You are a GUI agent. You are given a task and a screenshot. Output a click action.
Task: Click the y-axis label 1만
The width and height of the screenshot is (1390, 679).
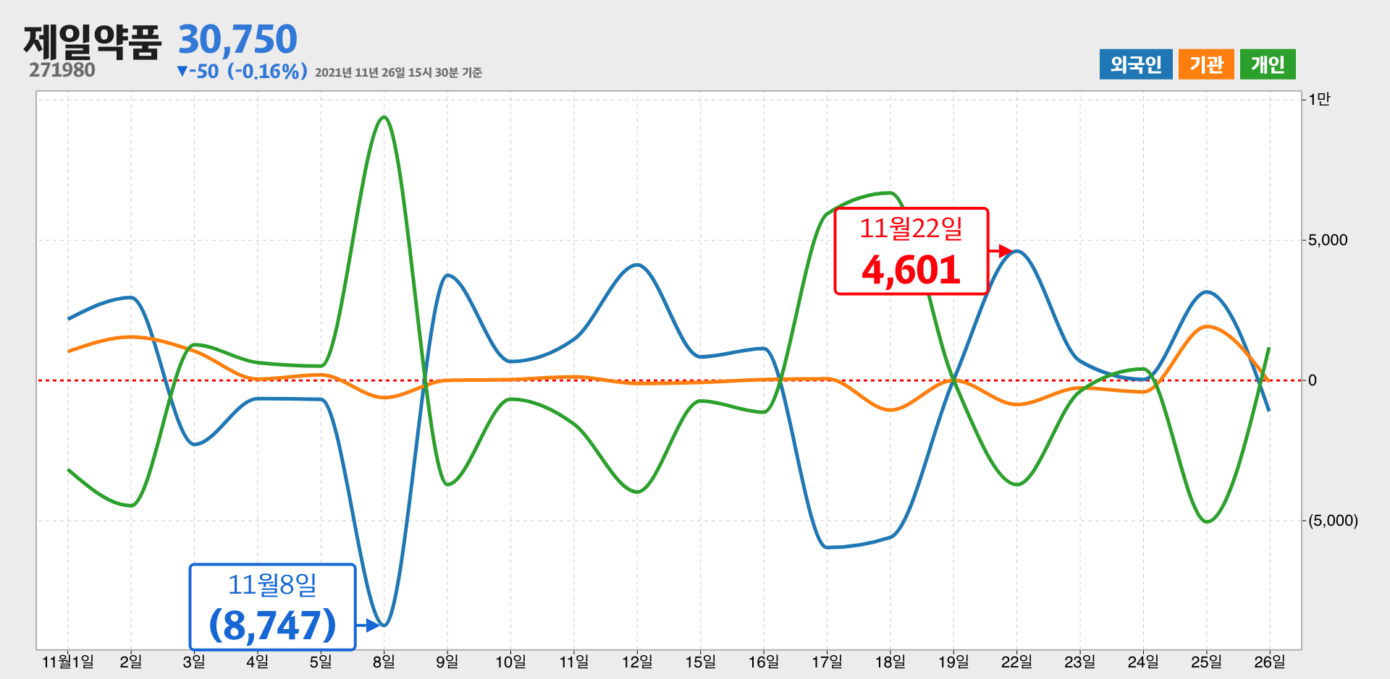click(x=1319, y=99)
